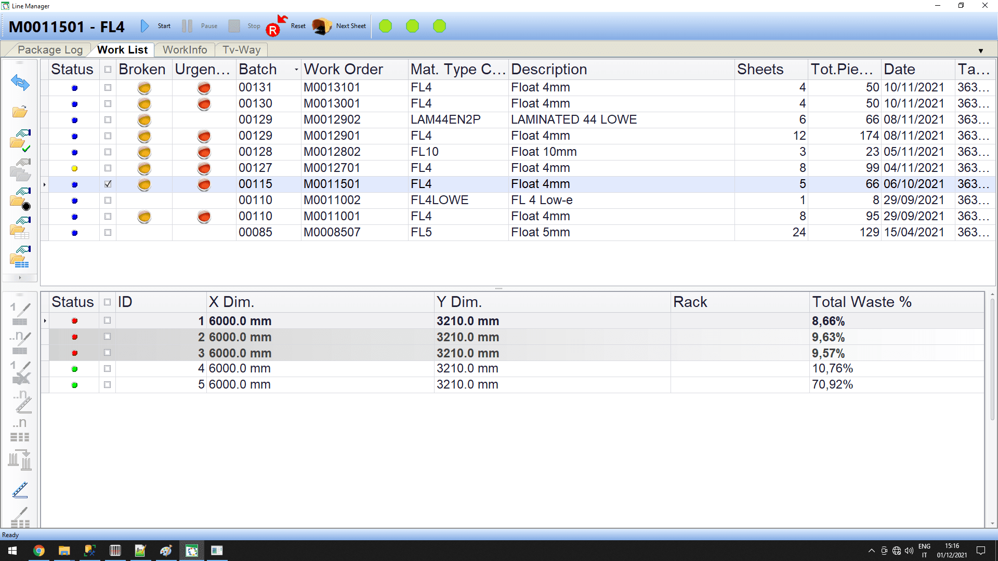Click the folder with black circle icon

click(20, 199)
